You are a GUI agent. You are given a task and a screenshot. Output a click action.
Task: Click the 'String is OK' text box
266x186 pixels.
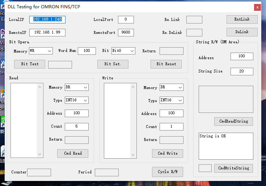pyautogui.click(x=226, y=146)
